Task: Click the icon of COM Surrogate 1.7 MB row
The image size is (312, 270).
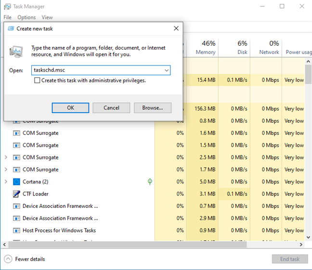Action: coord(16,170)
